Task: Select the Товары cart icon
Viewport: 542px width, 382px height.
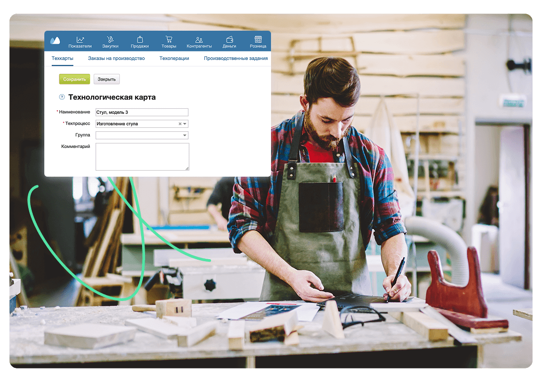Action: [x=169, y=39]
